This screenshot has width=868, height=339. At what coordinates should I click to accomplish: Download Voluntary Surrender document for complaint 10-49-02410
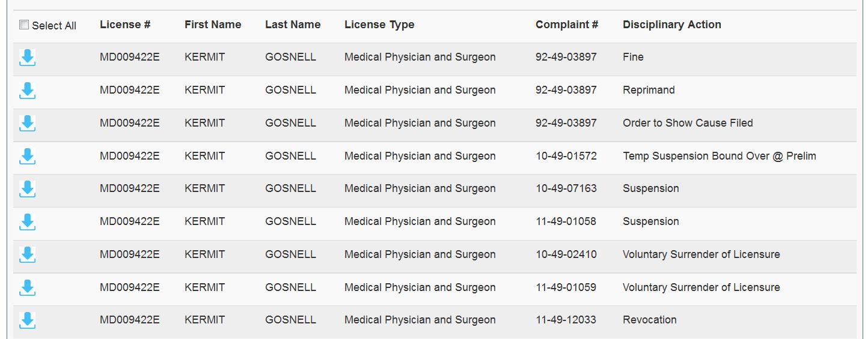click(x=27, y=255)
